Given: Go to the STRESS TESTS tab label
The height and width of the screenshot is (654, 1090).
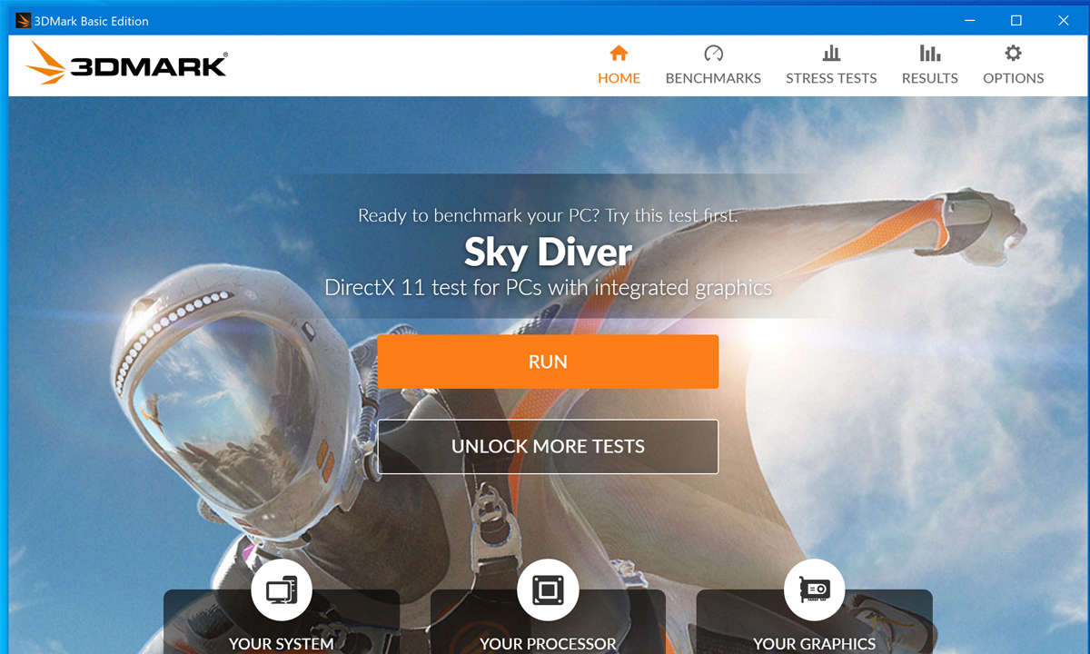Looking at the screenshot, I should (831, 78).
